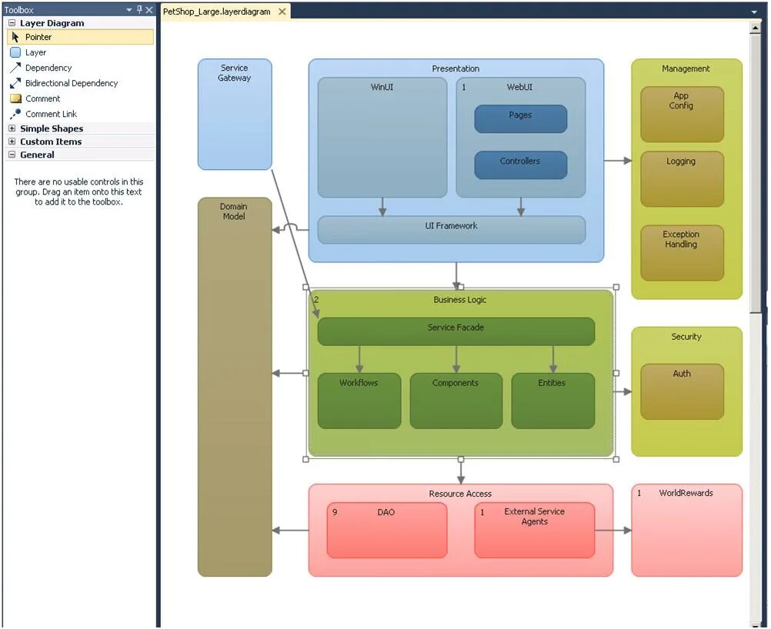Expand the Simple Shapes group
The image size is (771, 629).
click(x=12, y=128)
